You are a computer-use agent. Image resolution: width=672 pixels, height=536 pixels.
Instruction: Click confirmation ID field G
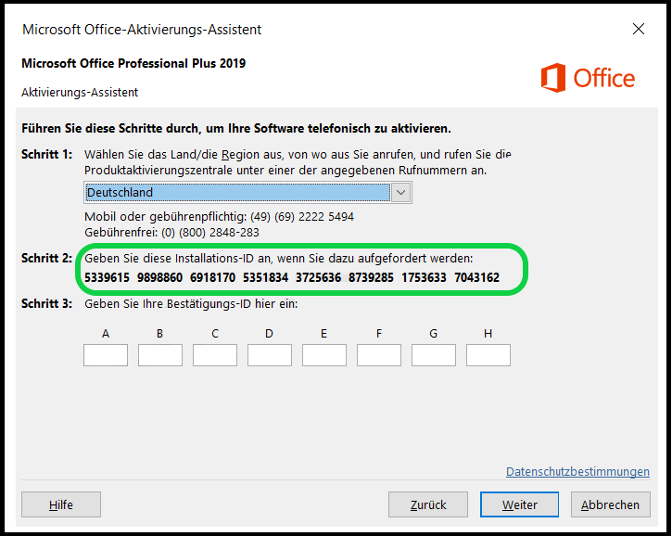pyautogui.click(x=434, y=355)
